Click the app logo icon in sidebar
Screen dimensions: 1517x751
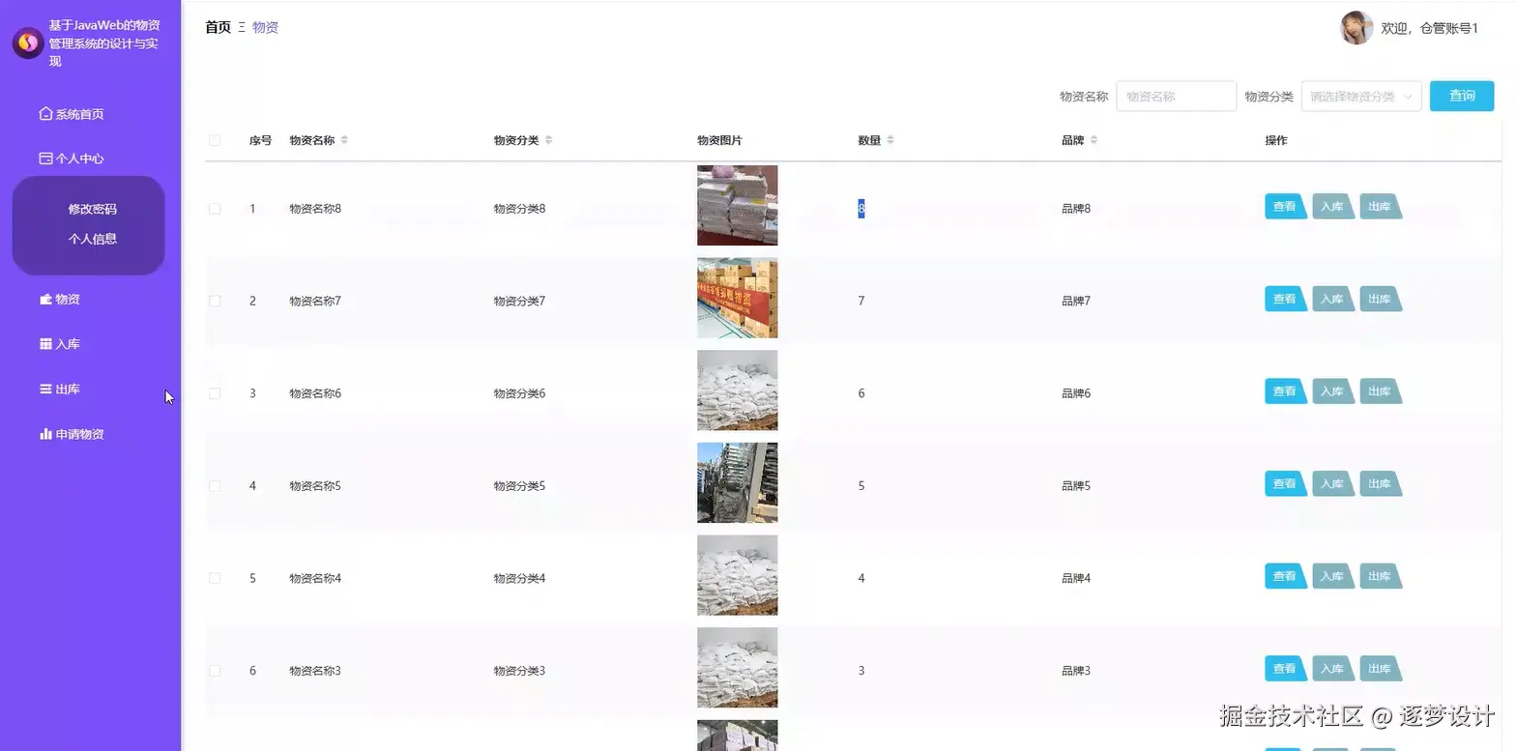pos(27,42)
